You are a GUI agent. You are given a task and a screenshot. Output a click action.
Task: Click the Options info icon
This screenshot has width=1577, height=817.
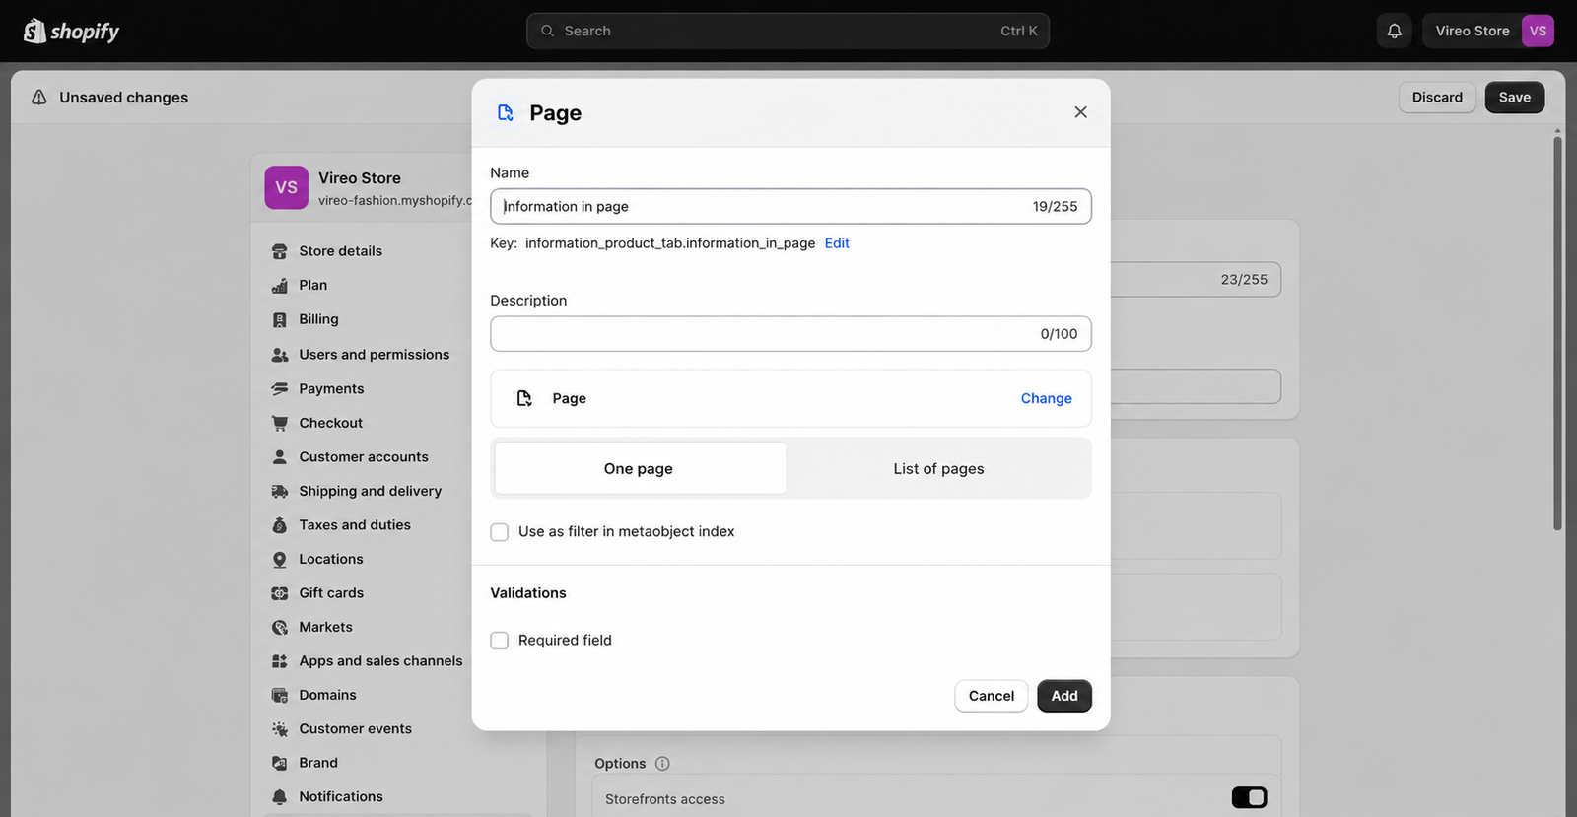(662, 764)
